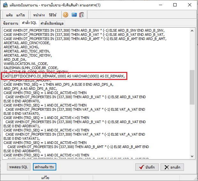Image resolution: width=198 pixels, height=181 pixels.
Task: Select the คำสั่ง SQL tab
Action: pyautogui.click(x=29, y=23)
